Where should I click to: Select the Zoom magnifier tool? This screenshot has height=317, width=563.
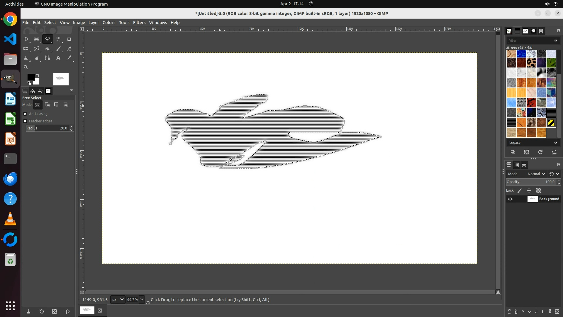[26, 67]
